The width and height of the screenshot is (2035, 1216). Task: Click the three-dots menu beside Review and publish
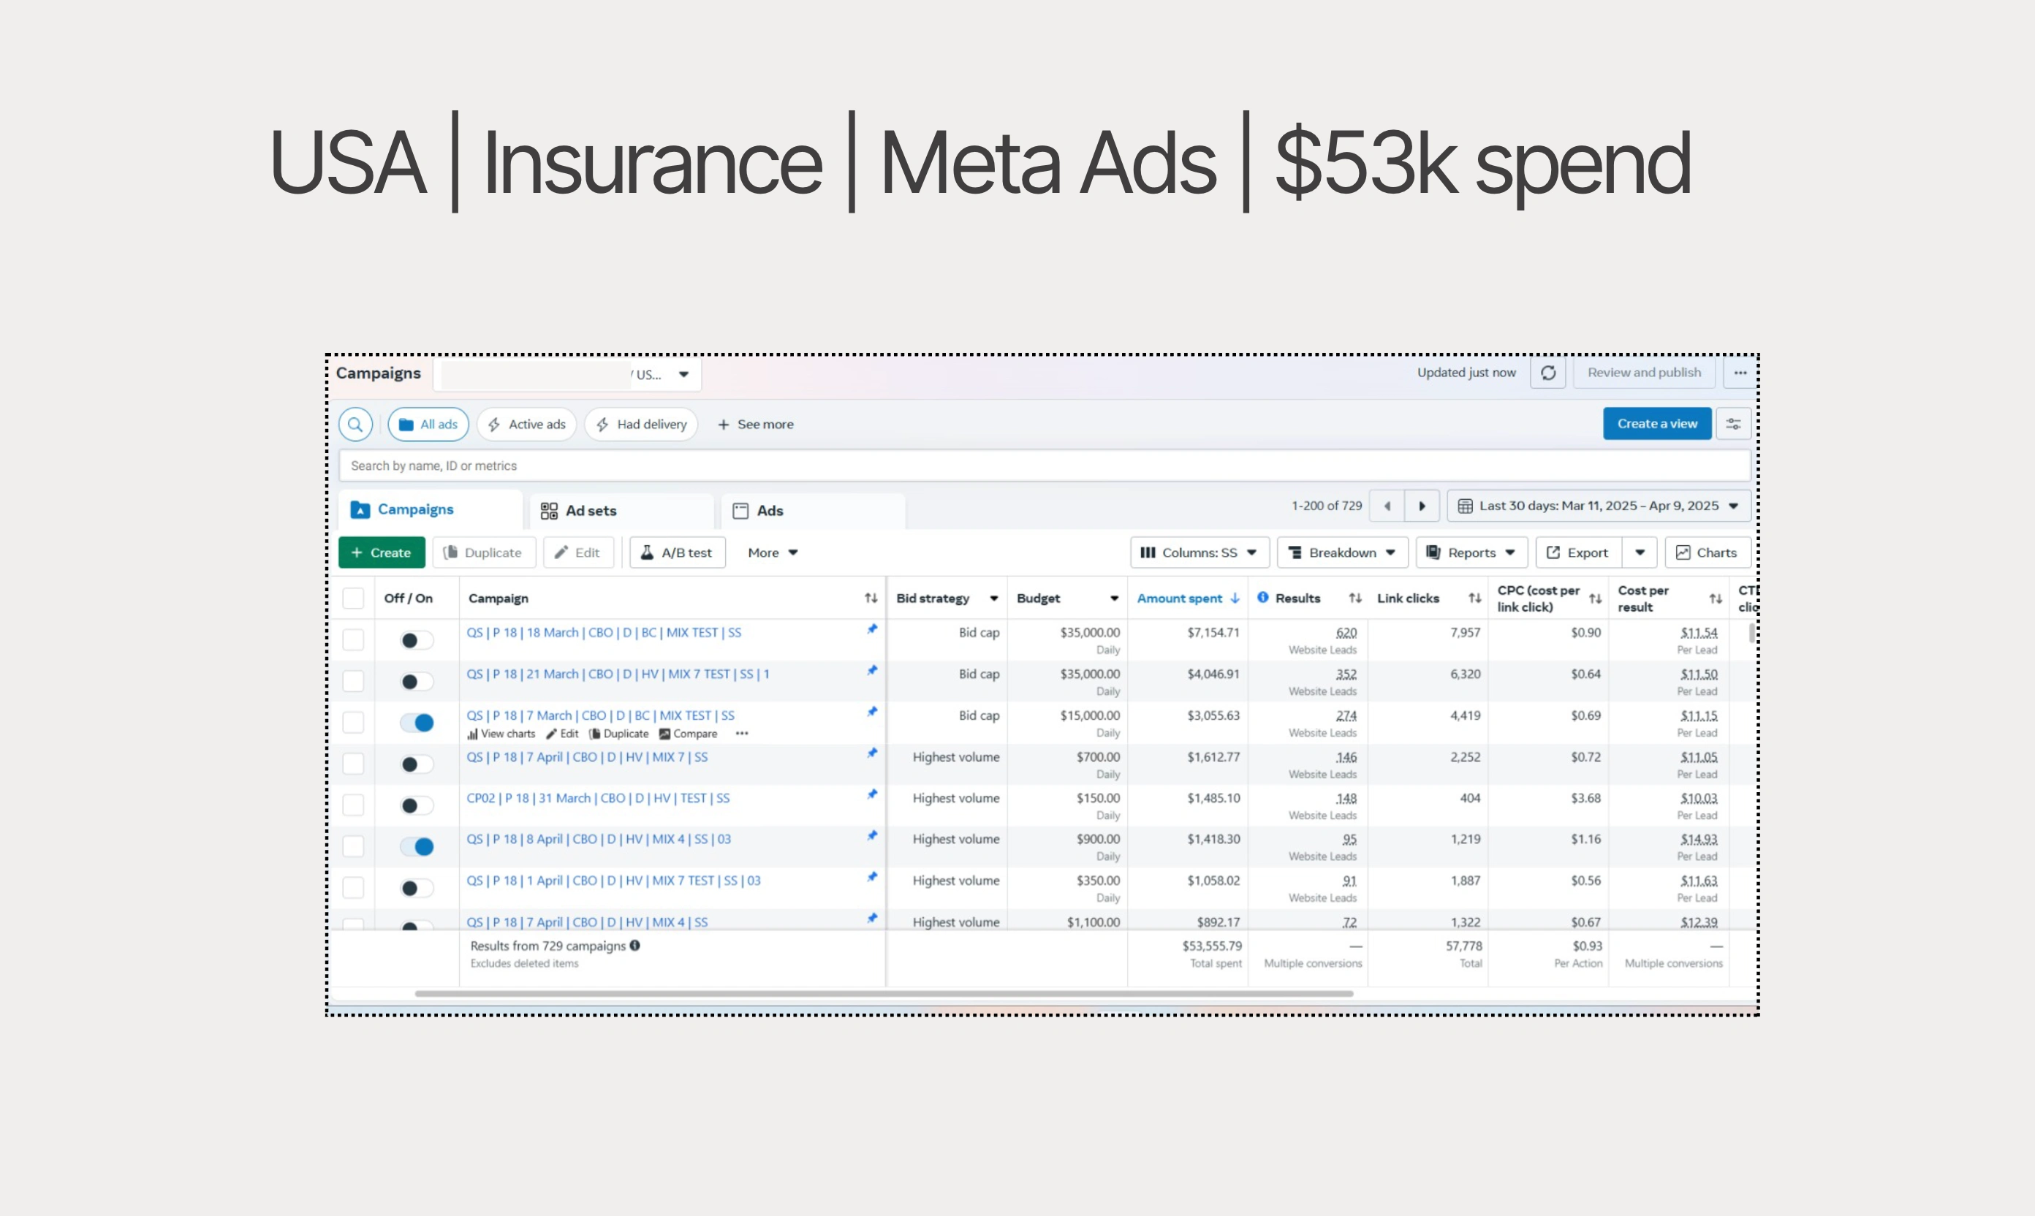click(x=1739, y=373)
